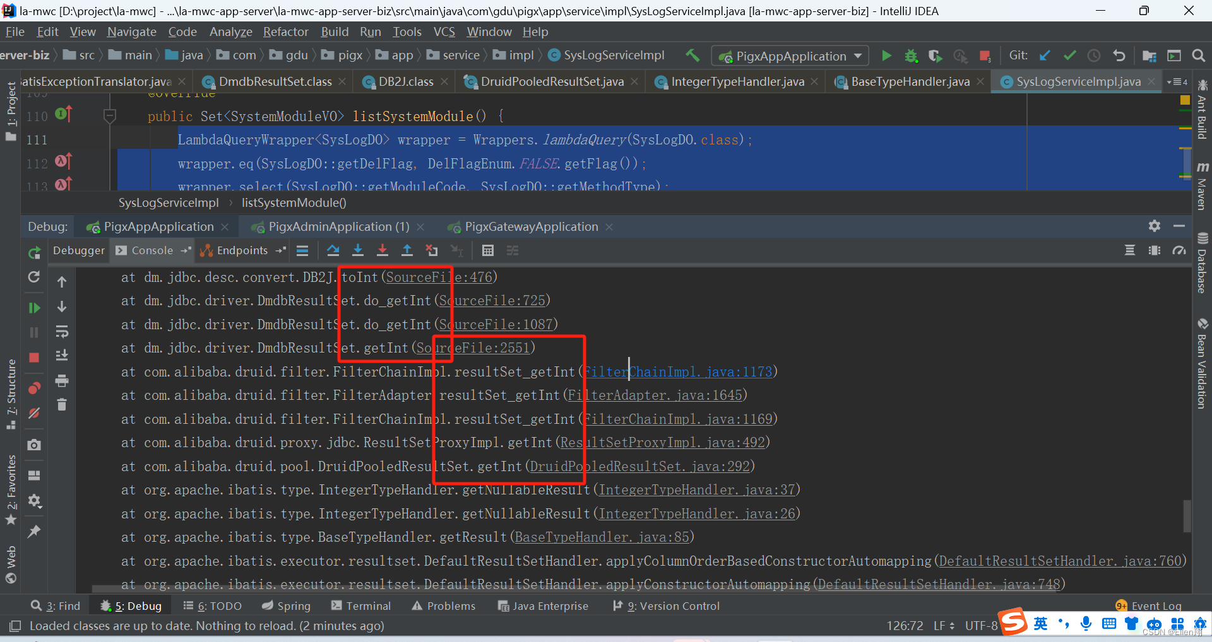1212x642 pixels.
Task: Toggle scroll to end in console
Action: point(62,355)
